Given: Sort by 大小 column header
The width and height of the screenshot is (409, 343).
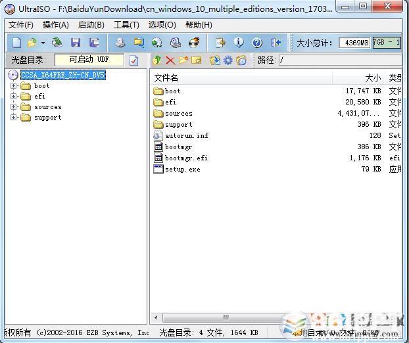Looking at the screenshot, I should click(x=358, y=78).
